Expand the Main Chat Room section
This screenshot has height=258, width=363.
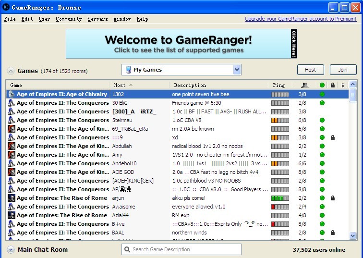tap(11, 250)
